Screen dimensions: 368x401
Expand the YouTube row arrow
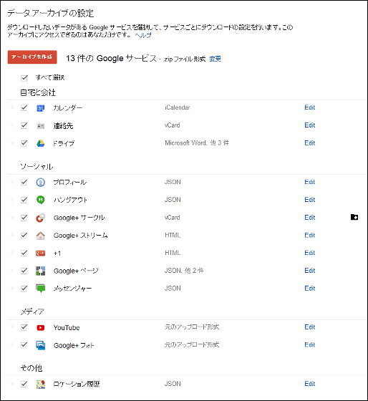(x=12, y=327)
